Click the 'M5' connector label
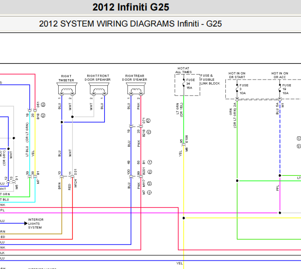This screenshot has height=269, width=301. [x=17, y=187]
